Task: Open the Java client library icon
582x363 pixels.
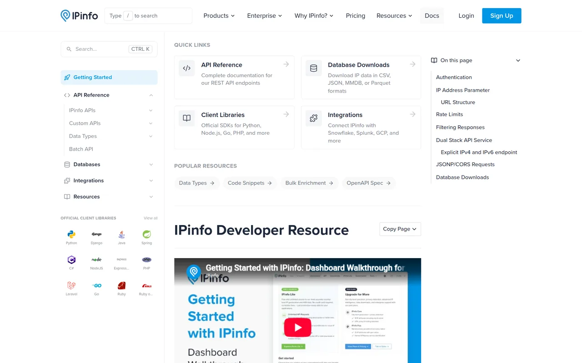Action: coord(121,235)
